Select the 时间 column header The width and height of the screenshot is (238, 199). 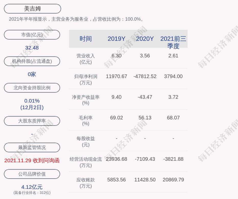tap(86, 39)
